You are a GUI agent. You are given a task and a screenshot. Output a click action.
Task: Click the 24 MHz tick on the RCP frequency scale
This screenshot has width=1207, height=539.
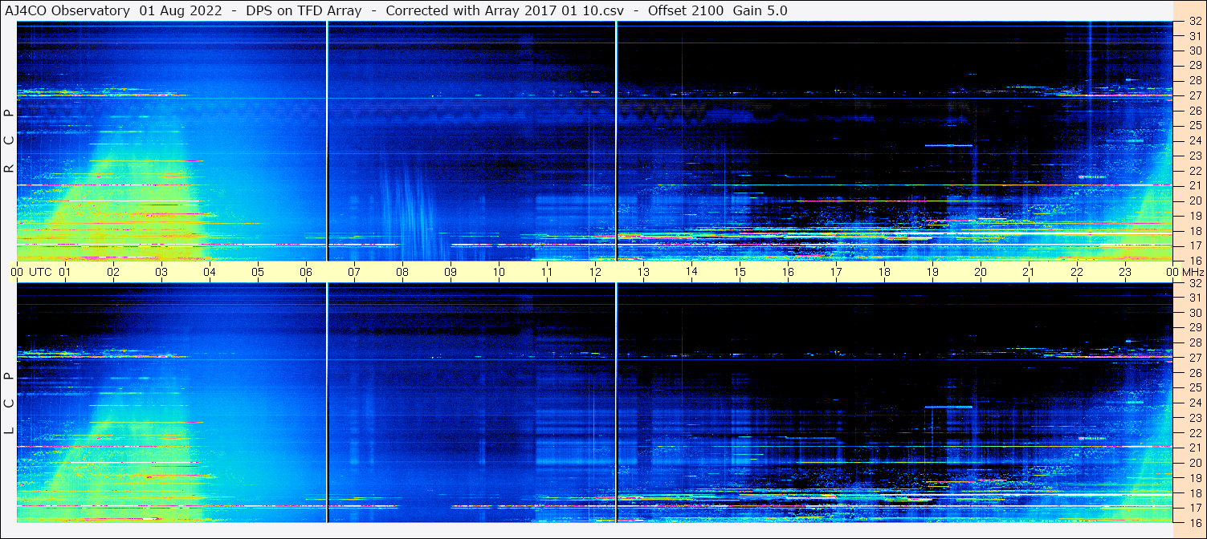[1194, 140]
